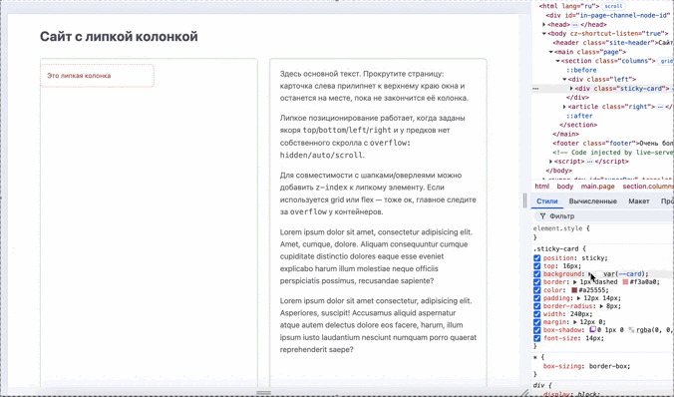Select the live-server code comment row
This screenshot has height=397, width=674.
pos(613,153)
